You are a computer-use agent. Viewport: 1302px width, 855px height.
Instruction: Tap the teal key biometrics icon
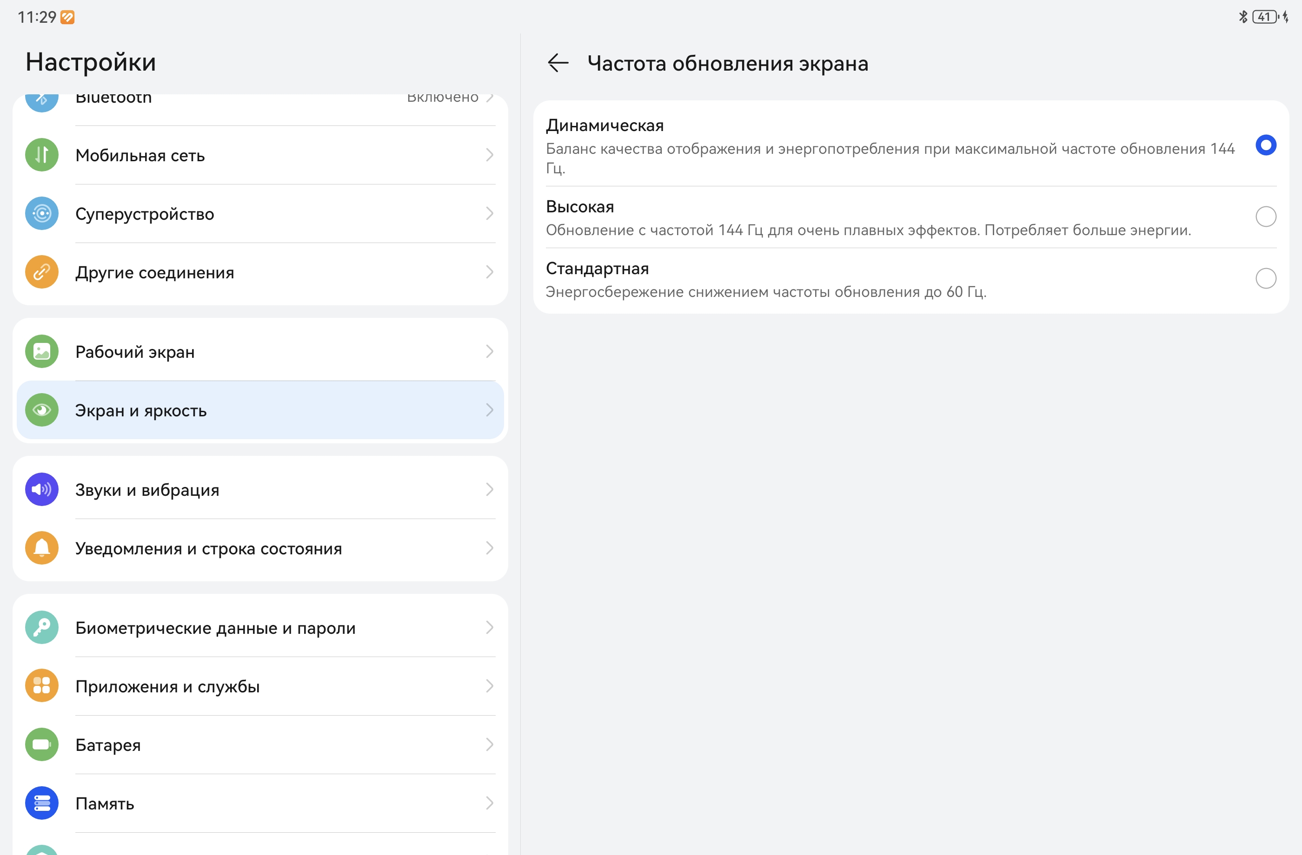(41, 627)
